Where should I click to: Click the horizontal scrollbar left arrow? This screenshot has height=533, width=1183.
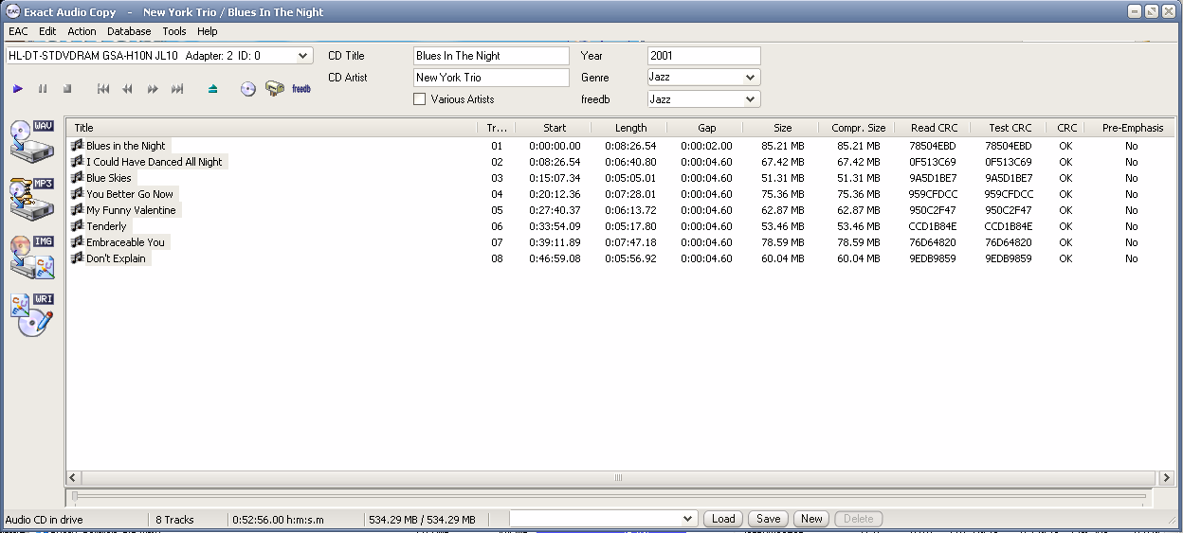[x=74, y=478]
